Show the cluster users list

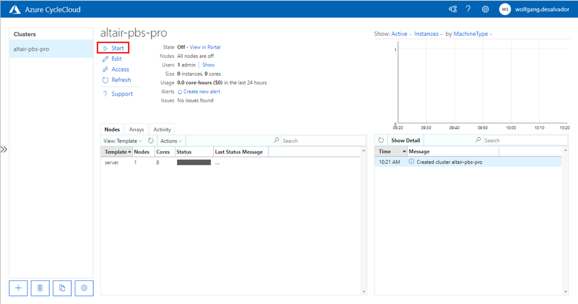click(208, 64)
